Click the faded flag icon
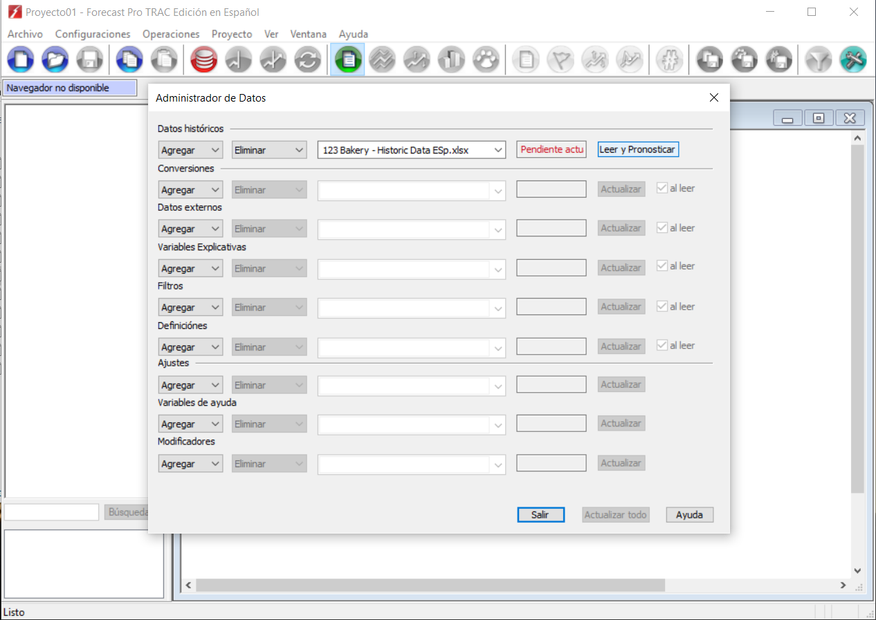 pyautogui.click(x=560, y=60)
